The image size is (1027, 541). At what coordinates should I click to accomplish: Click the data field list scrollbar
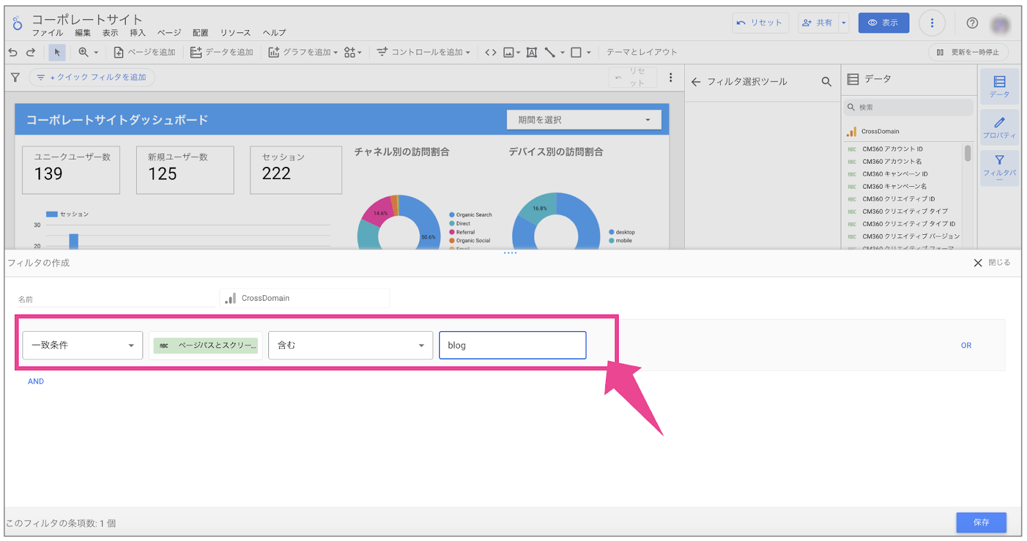pos(967,153)
